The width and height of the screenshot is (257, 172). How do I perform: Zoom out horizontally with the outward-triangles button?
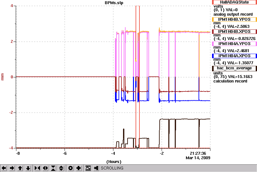pos(45,168)
